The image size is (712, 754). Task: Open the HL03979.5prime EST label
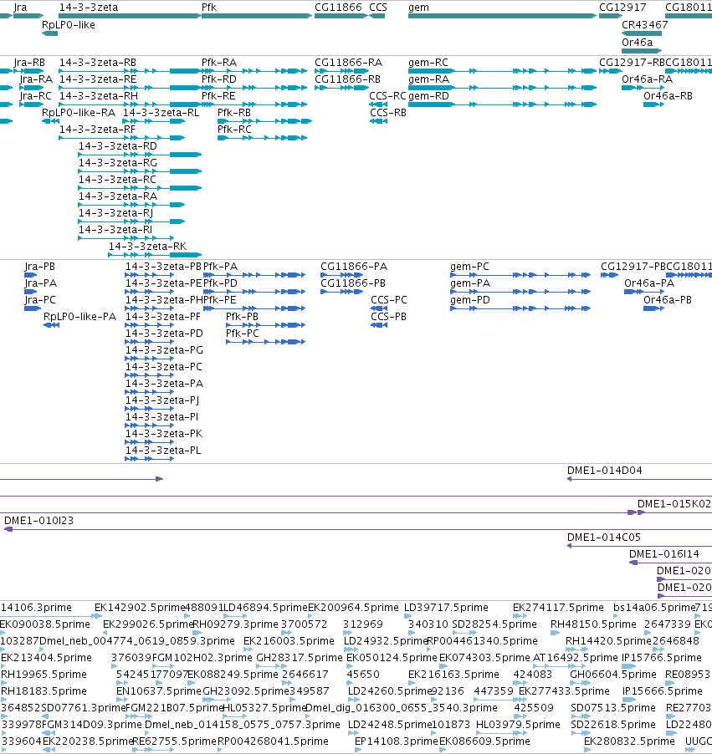[518, 724]
